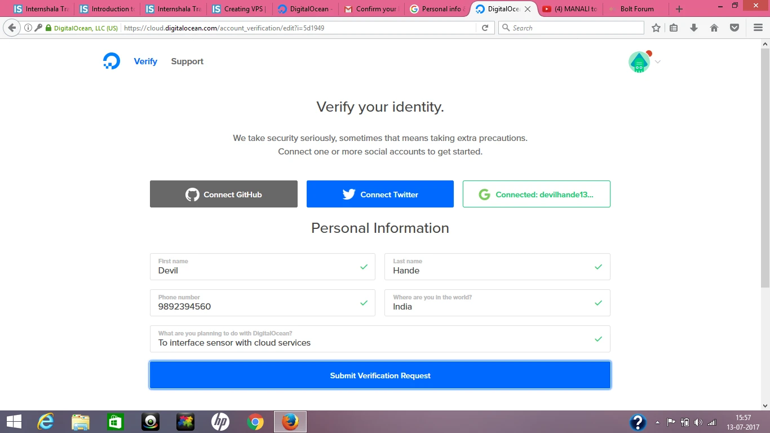
Task: Open the Support navigation link
Action: pyautogui.click(x=187, y=61)
